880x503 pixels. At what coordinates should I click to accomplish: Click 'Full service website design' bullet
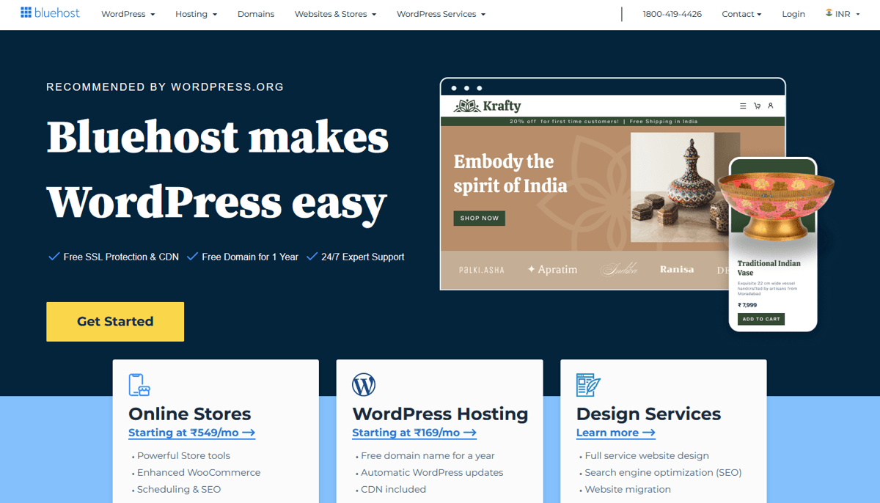pos(647,455)
